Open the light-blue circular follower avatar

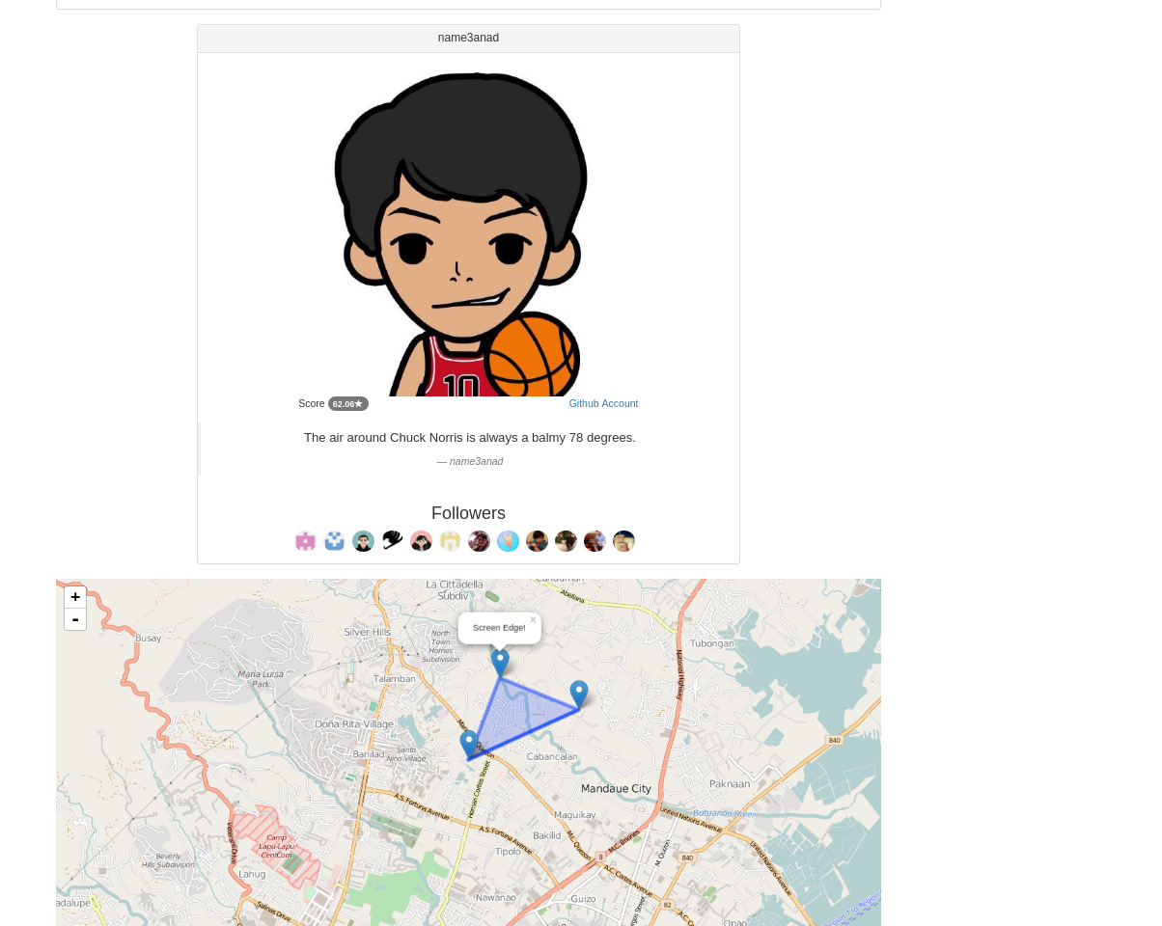[x=509, y=541]
